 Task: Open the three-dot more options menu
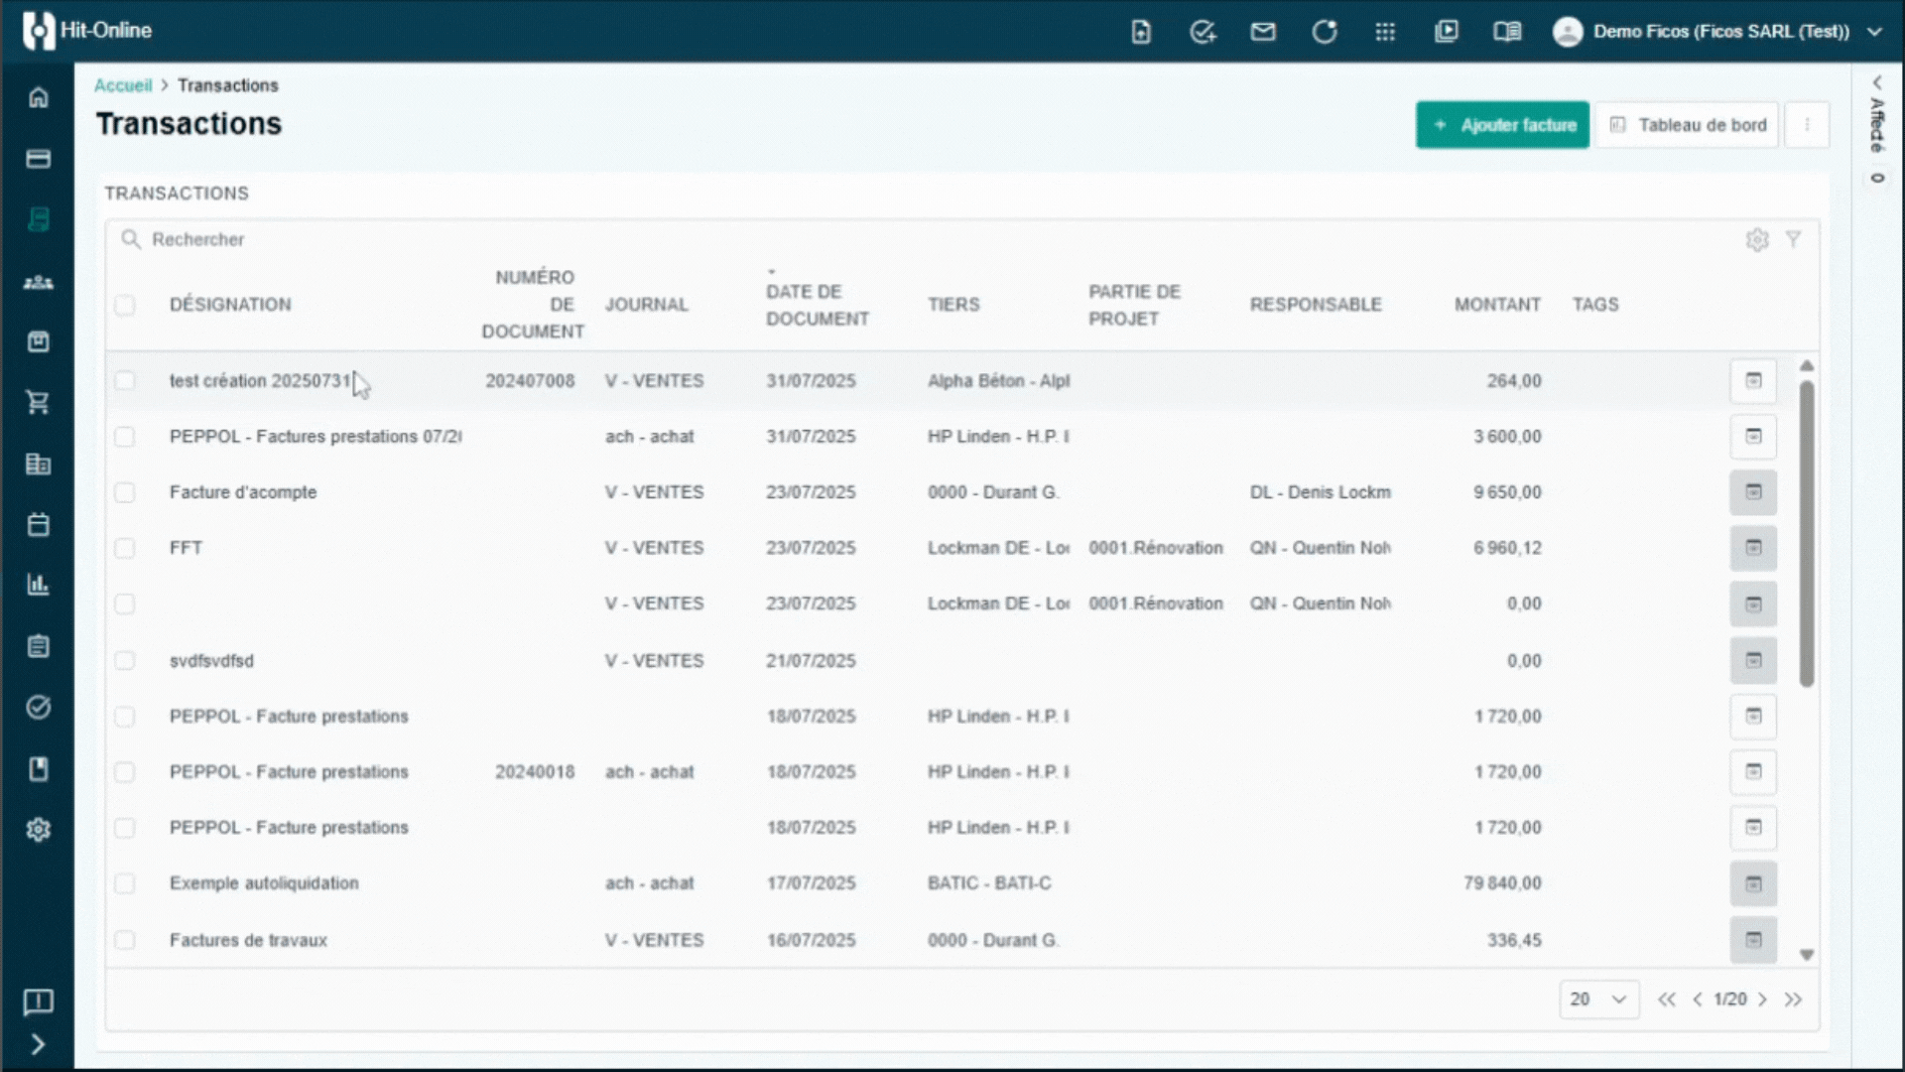[1807, 125]
